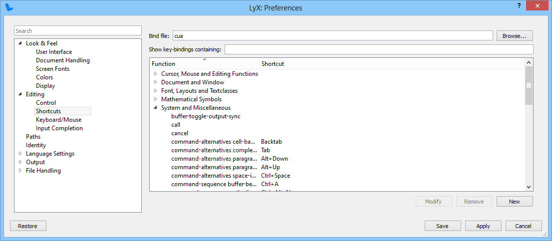Image resolution: width=552 pixels, height=241 pixels.
Task: Click the scrollbar down arrow in shortcuts list
Action: [x=529, y=187]
